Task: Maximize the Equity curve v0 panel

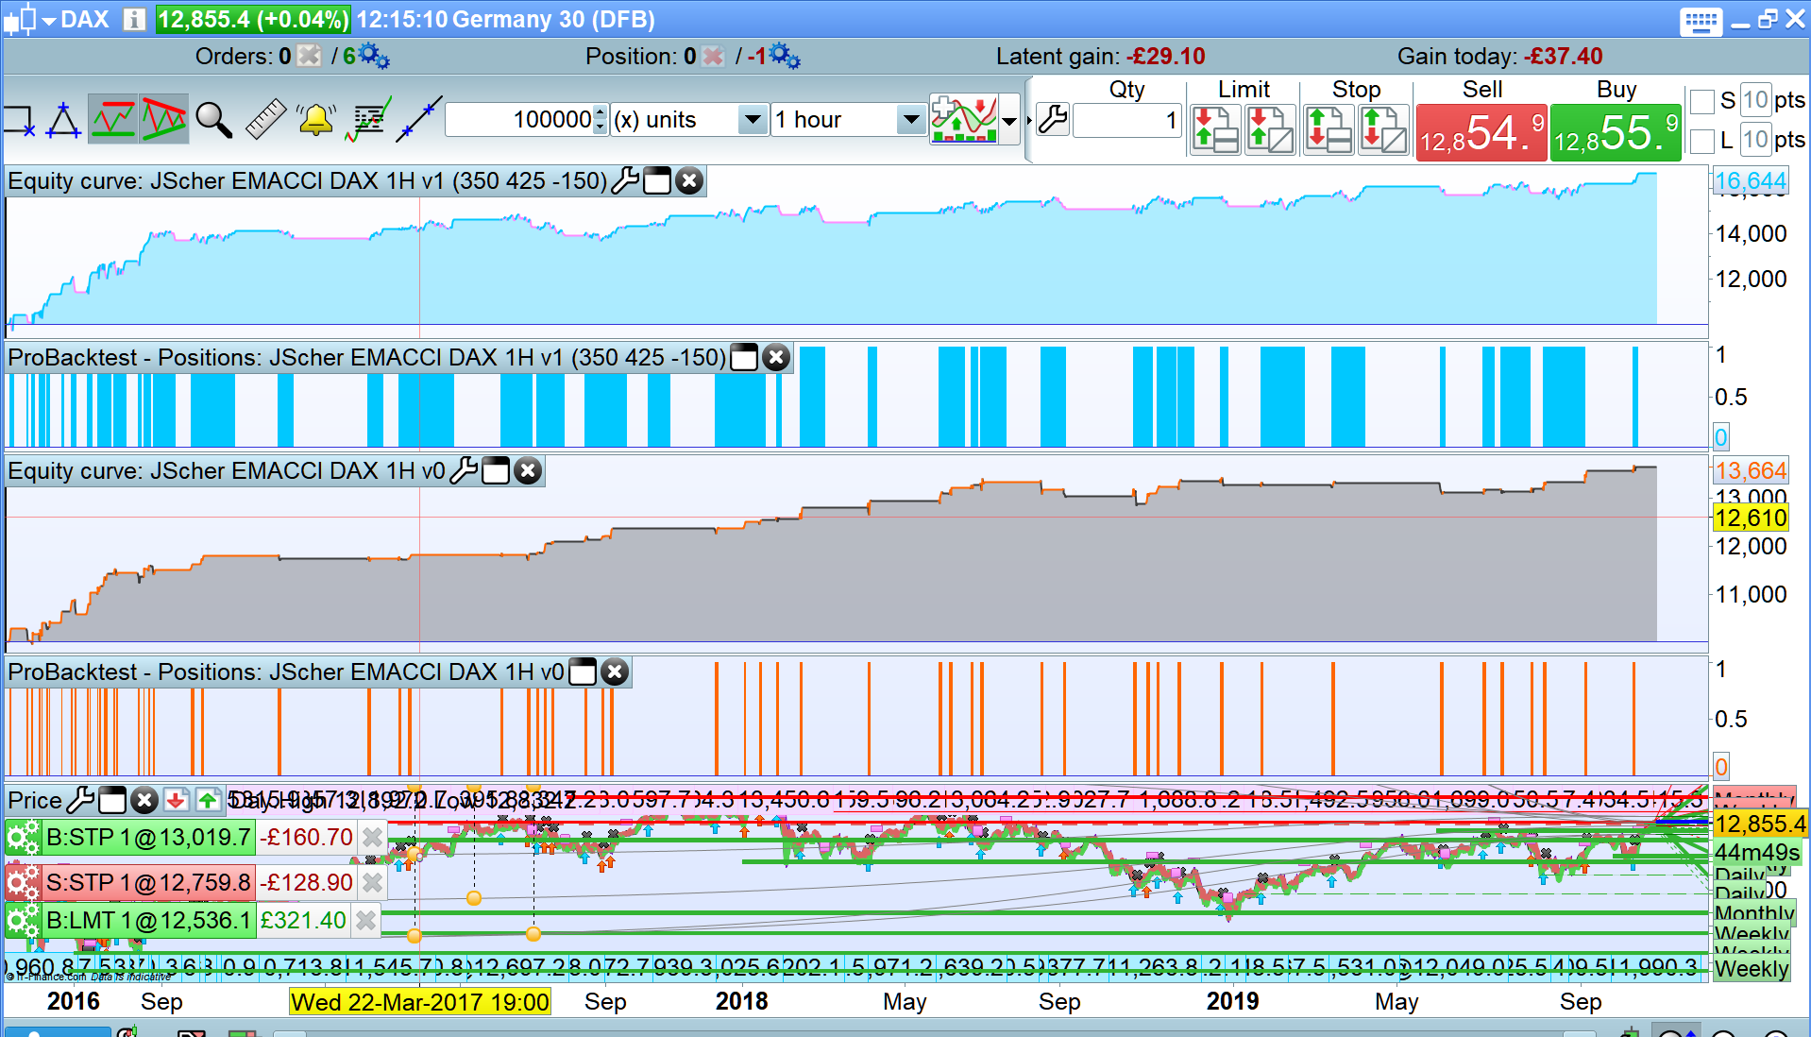Action: (x=496, y=470)
